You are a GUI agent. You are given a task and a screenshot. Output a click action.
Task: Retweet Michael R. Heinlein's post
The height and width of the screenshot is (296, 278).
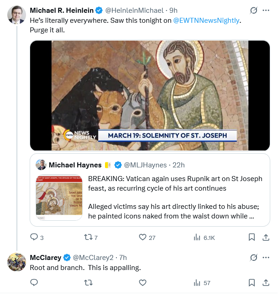click(x=88, y=237)
